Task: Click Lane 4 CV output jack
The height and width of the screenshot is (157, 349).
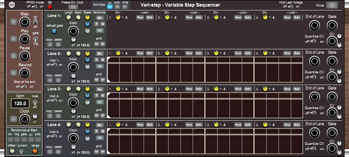Action: click(332, 148)
